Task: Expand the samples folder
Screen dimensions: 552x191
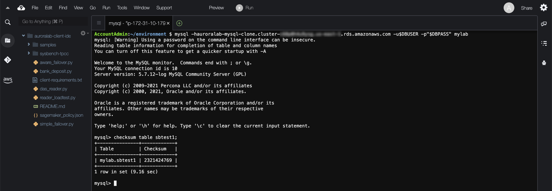Action: pos(29,45)
